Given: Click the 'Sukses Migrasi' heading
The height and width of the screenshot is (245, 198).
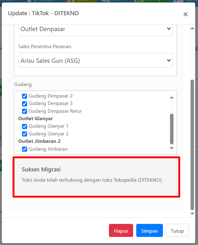Looking at the screenshot, I should point(41,170).
